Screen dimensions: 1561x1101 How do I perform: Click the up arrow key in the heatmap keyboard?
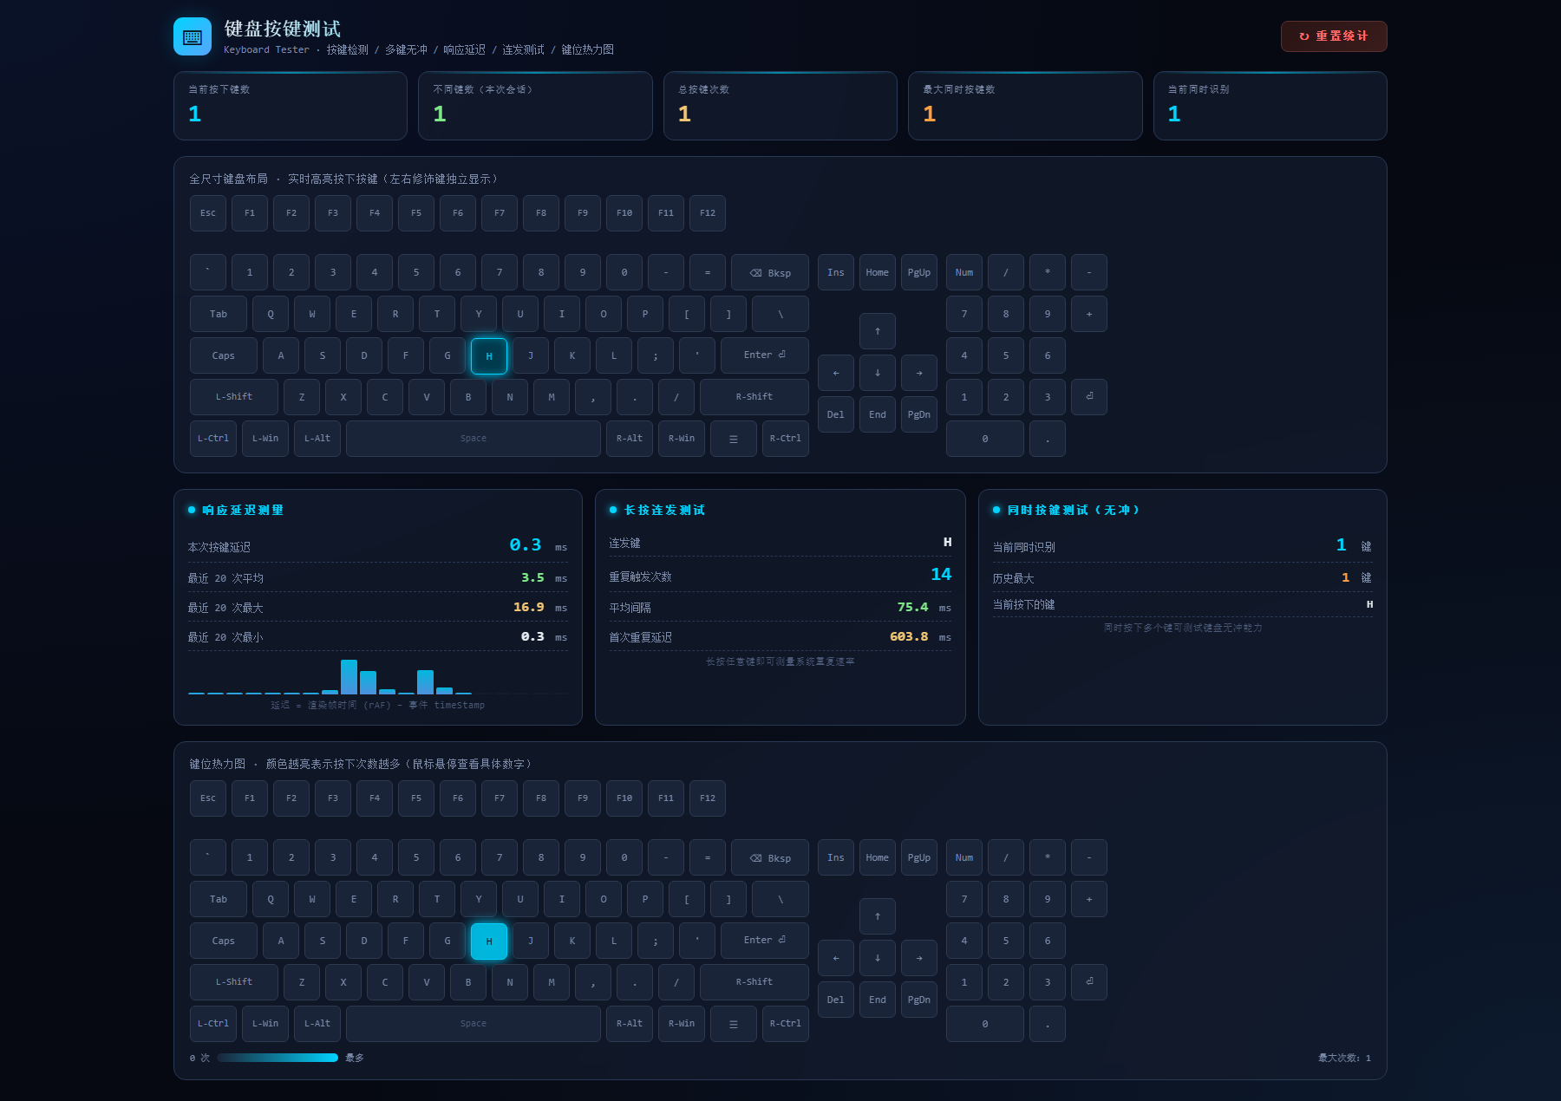878,916
